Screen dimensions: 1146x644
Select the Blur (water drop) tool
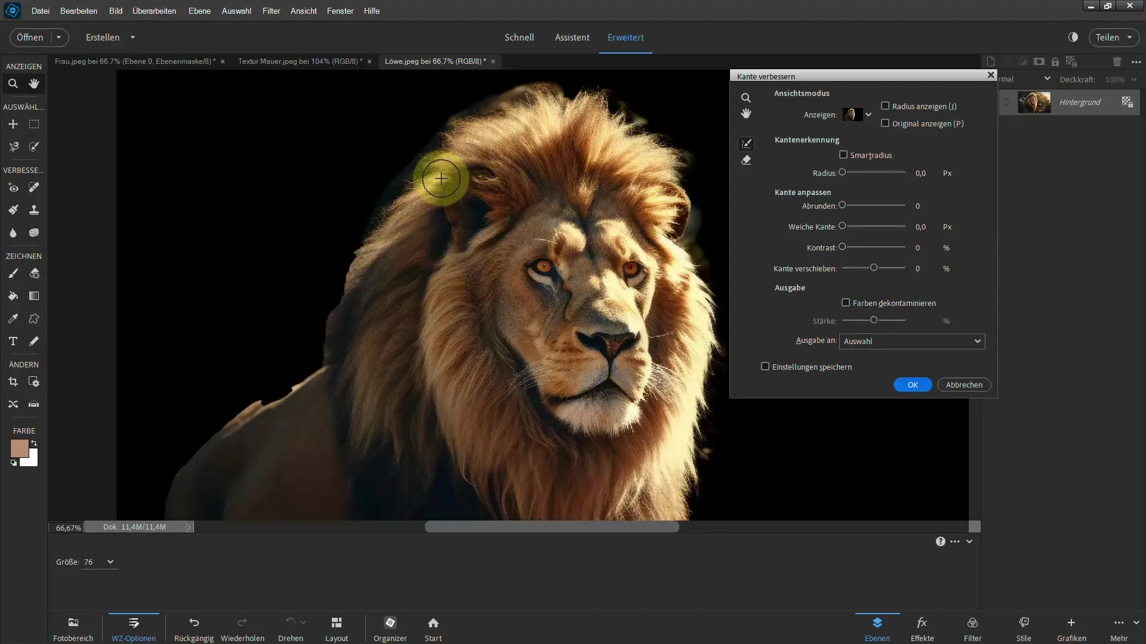click(x=13, y=233)
